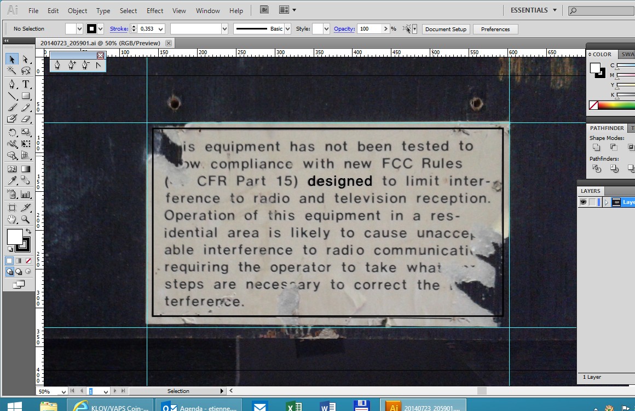
Task: Activate the Type tool
Action: coord(26,84)
